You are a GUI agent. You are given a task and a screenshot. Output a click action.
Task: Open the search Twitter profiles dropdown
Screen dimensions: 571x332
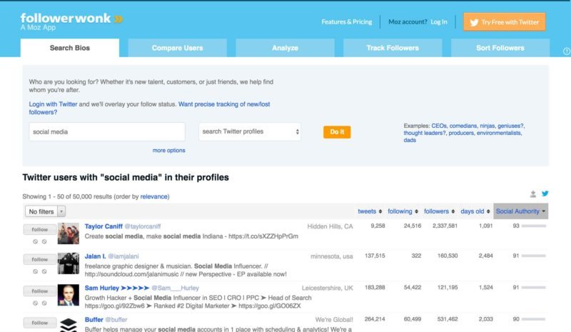coord(250,131)
